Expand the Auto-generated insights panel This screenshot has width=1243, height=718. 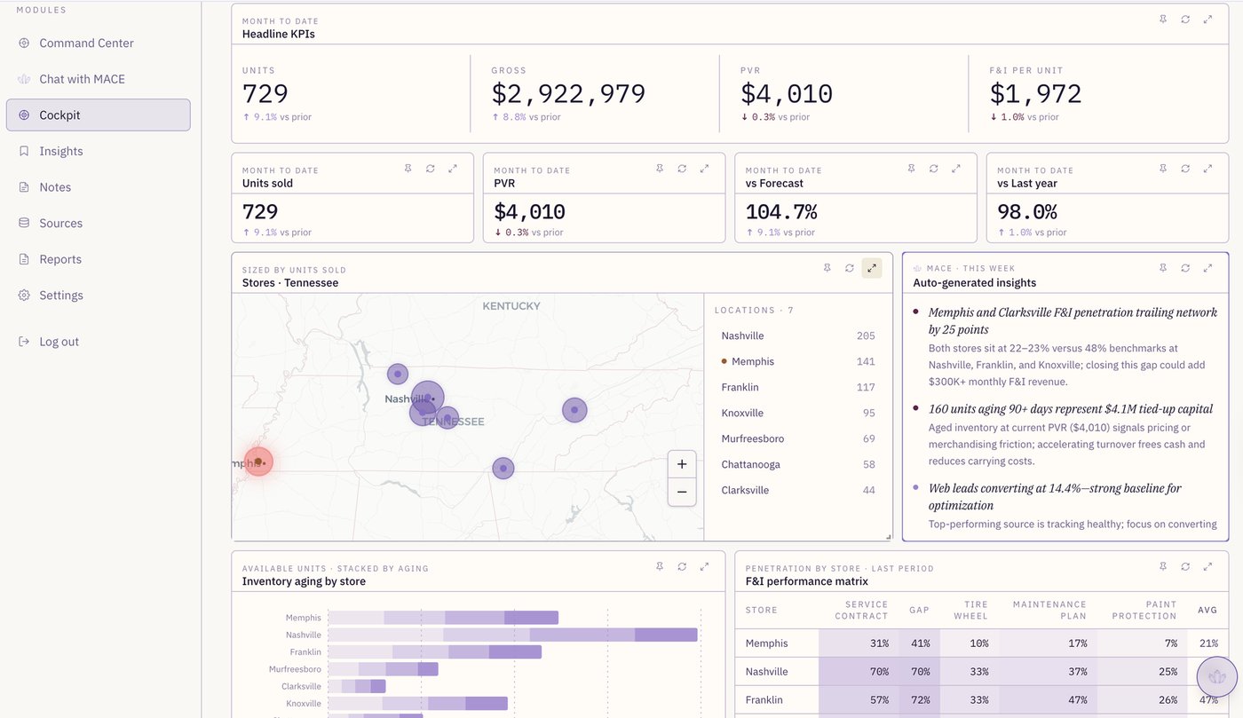pyautogui.click(x=1207, y=268)
